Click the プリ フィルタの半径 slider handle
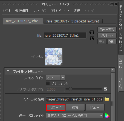124x121 pixels. pos(70,89)
